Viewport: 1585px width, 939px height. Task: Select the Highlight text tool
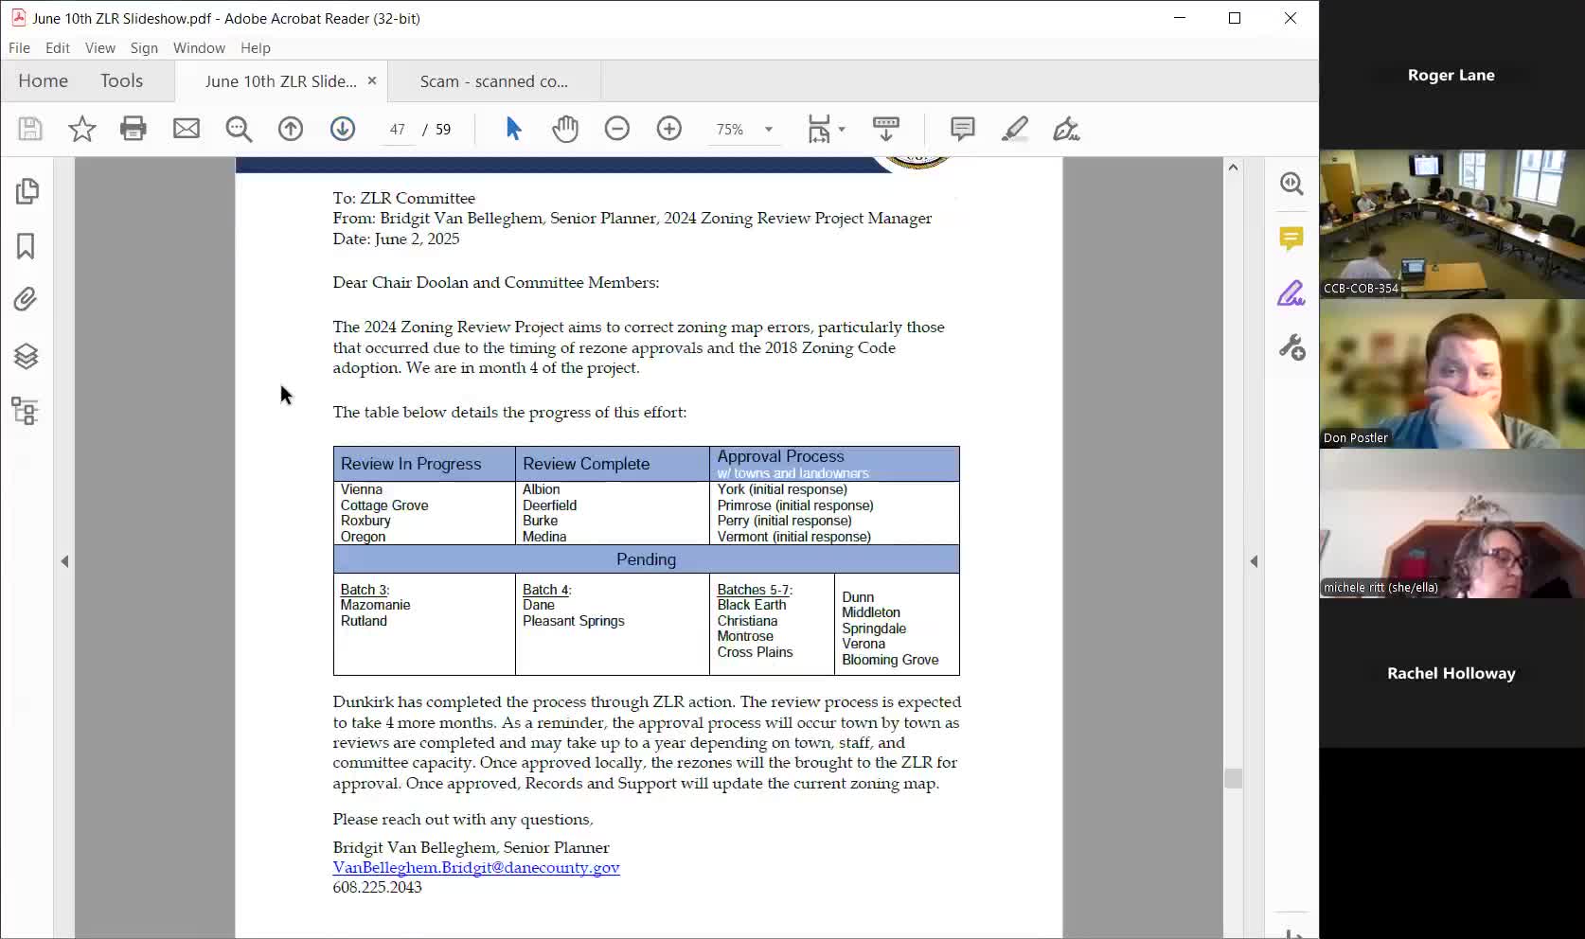coord(1014,129)
